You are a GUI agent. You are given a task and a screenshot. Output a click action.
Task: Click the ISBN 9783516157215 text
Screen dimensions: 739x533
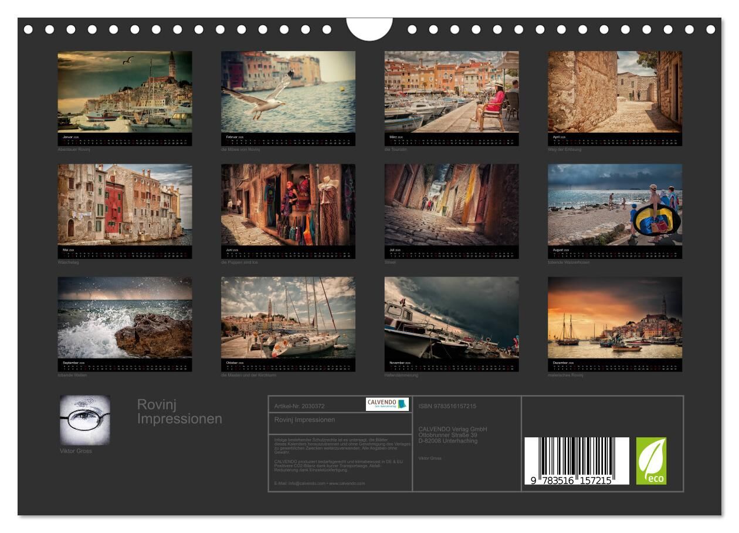click(x=448, y=406)
